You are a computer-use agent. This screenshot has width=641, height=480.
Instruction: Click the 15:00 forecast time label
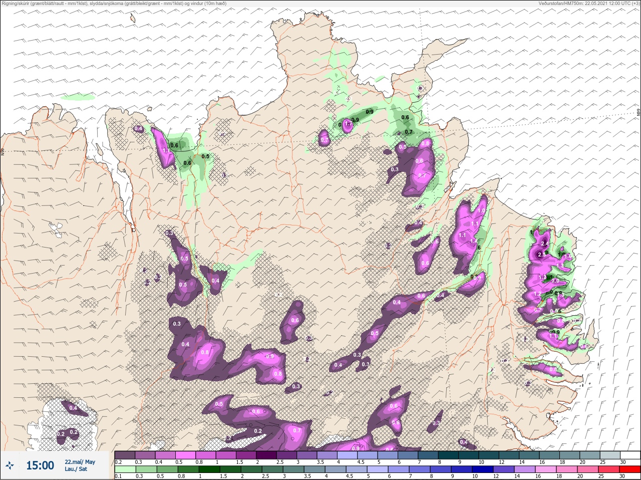coord(40,465)
